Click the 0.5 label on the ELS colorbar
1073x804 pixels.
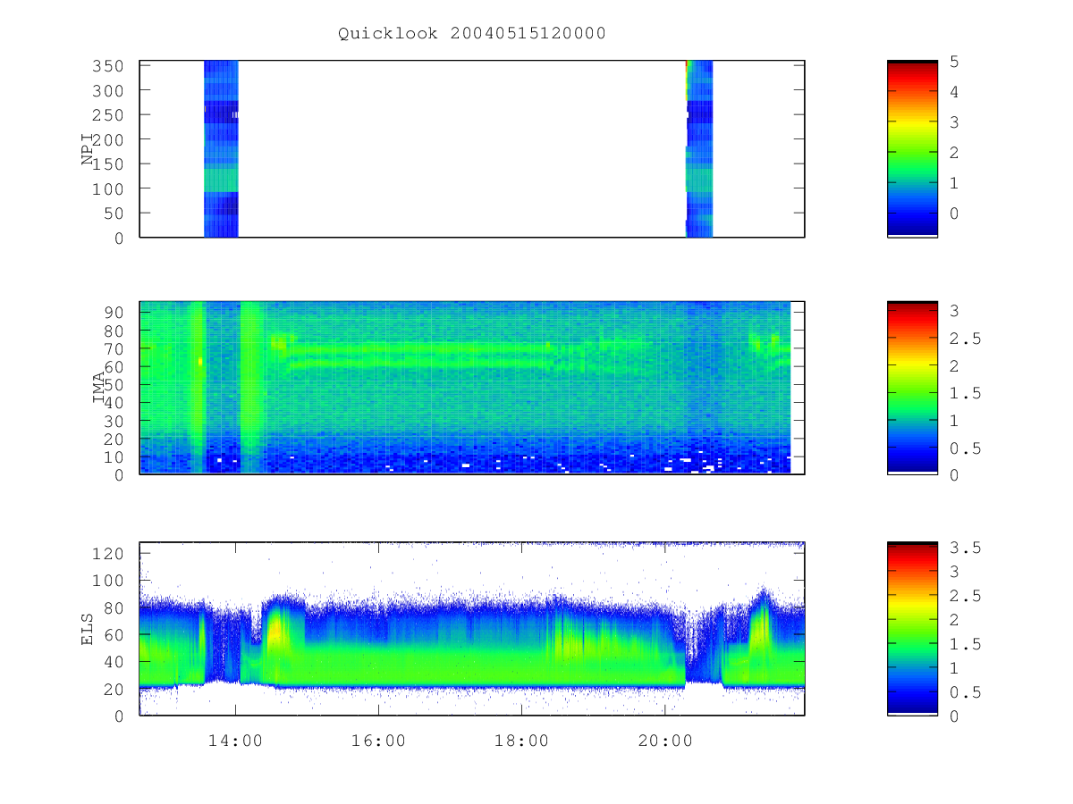pos(966,692)
